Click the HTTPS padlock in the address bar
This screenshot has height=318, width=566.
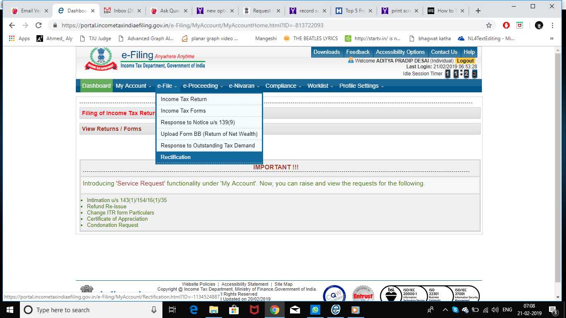click(55, 25)
